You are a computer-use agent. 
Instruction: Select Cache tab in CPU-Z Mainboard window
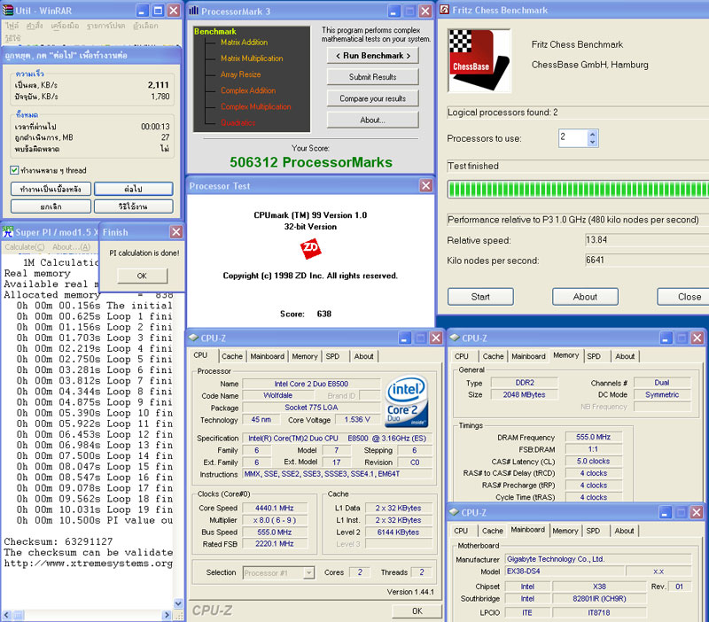[493, 531]
